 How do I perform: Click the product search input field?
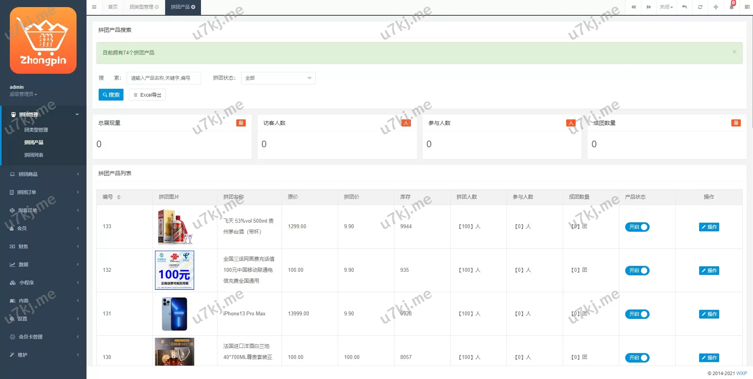point(164,78)
